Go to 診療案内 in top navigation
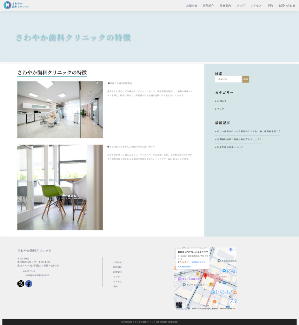Image resolution: width=299 pixels, height=325 pixels. pyautogui.click(x=225, y=6)
